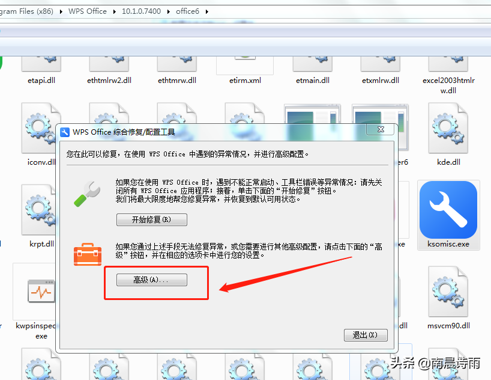Select the etapi.dll file name

coord(41,81)
